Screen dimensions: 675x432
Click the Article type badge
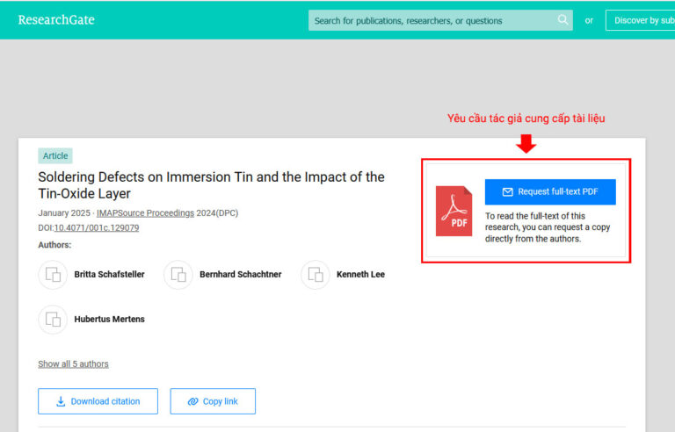[55, 155]
